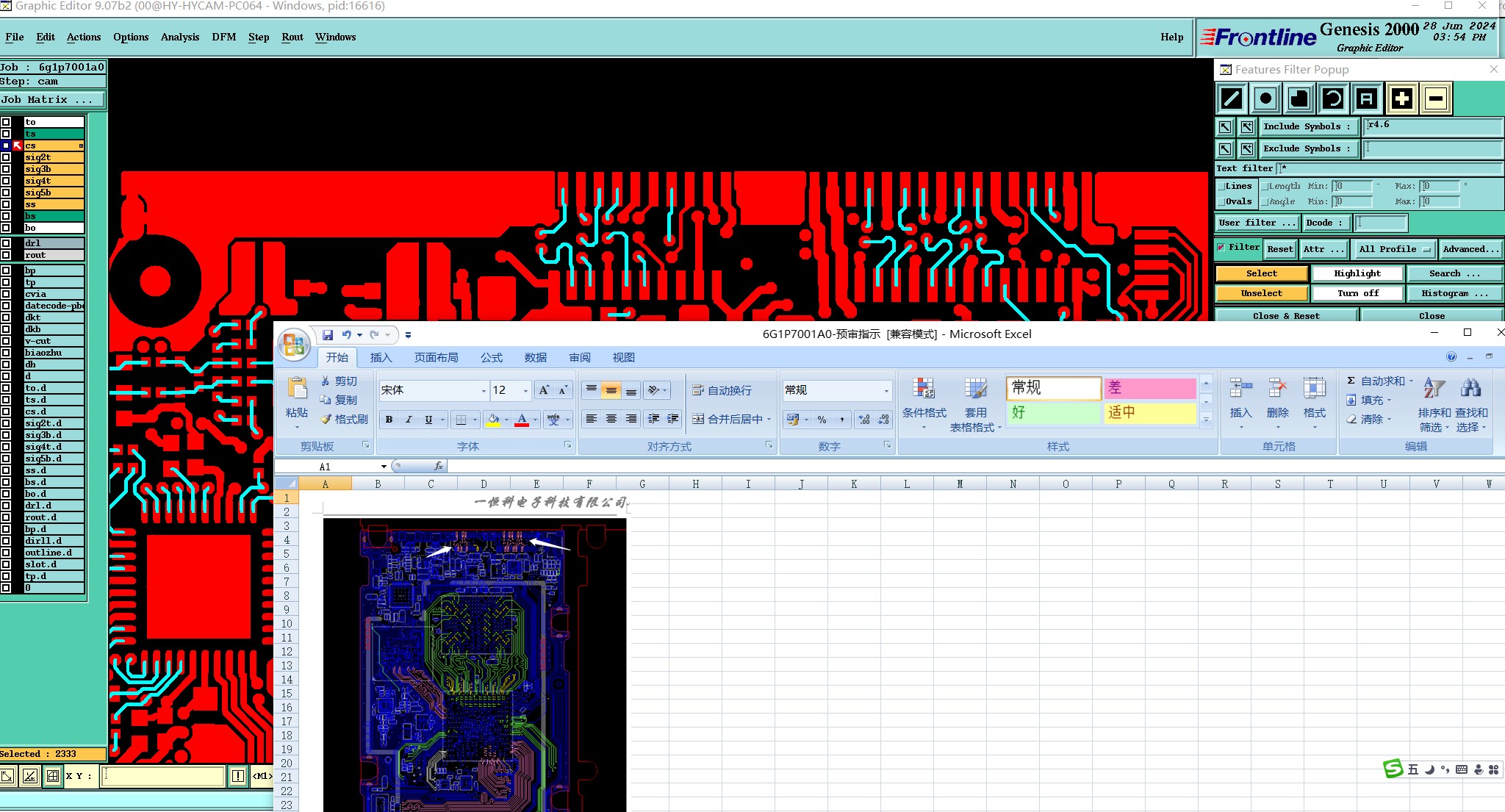
Task: Click the Include Symbols input field
Action: [x=1433, y=126]
